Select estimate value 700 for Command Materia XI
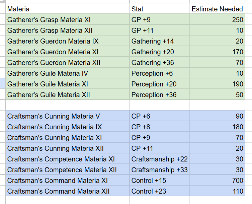 [218, 180]
